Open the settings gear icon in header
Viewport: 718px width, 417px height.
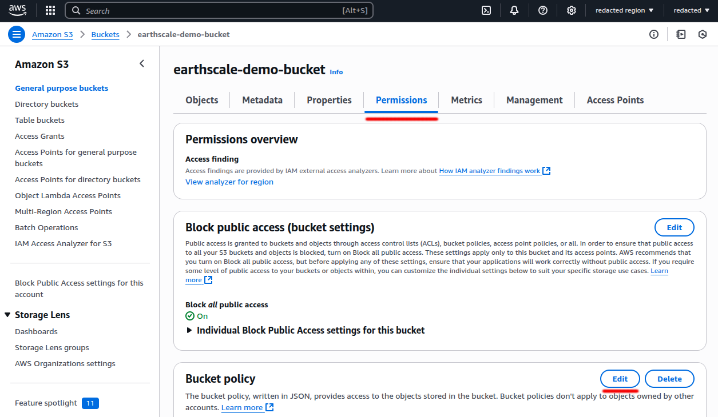tap(571, 10)
